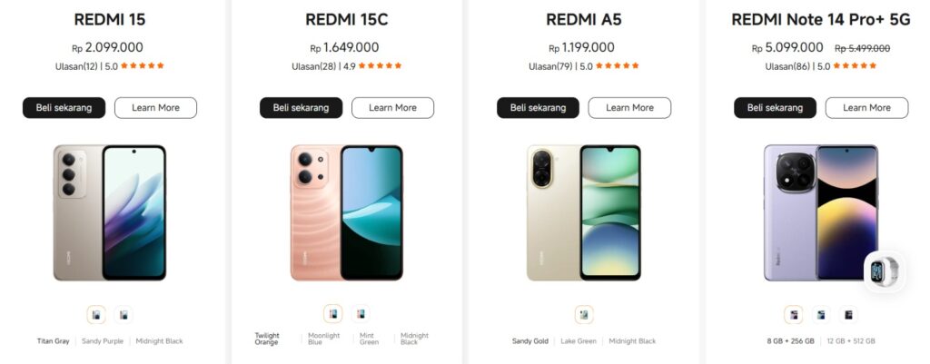Viewport: 930px width, 364px height.
Task: Open REDMI 15C reviews Ulasan(28)
Action: (313, 66)
